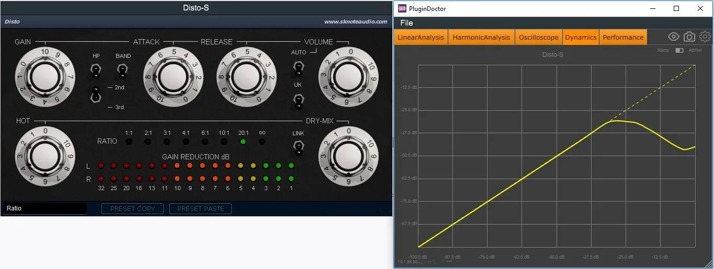Switch to the HarmonicAnalysis tab
The width and height of the screenshot is (714, 269).
(481, 37)
